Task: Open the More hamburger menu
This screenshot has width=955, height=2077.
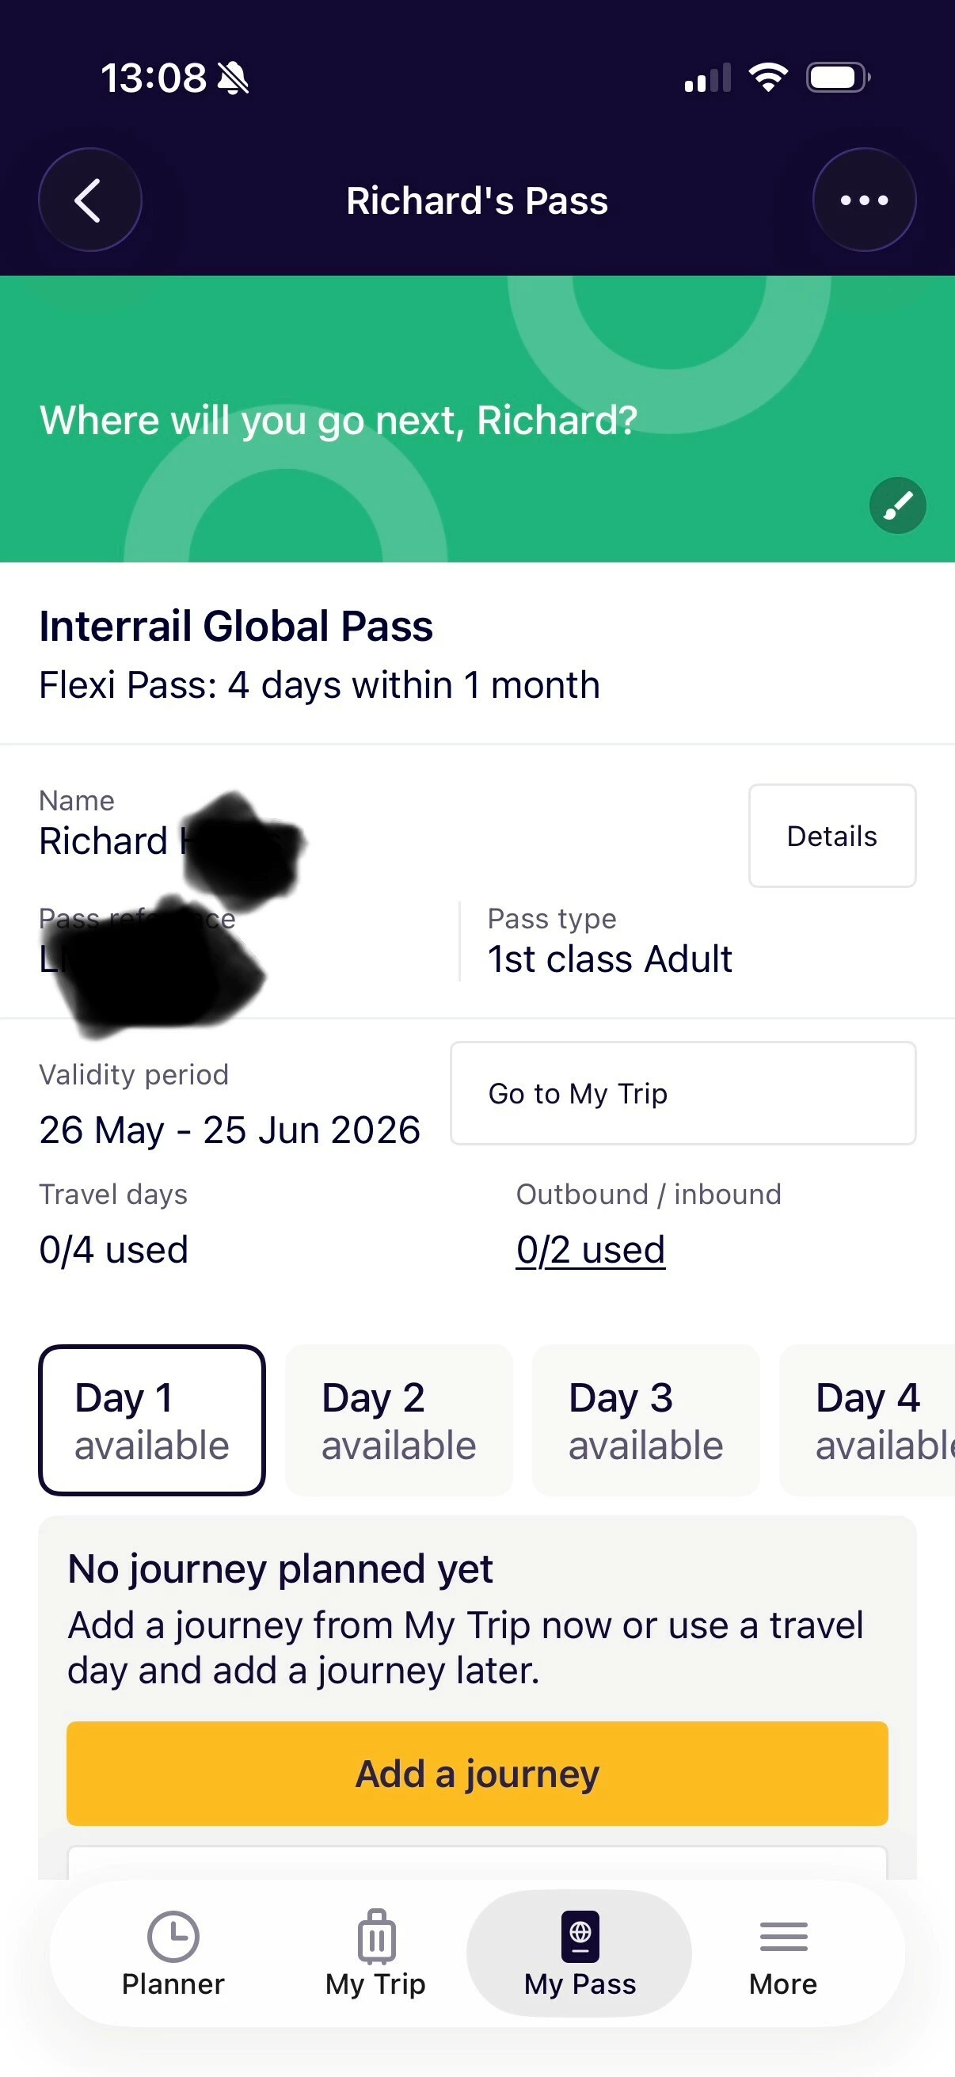Action: point(783,1936)
